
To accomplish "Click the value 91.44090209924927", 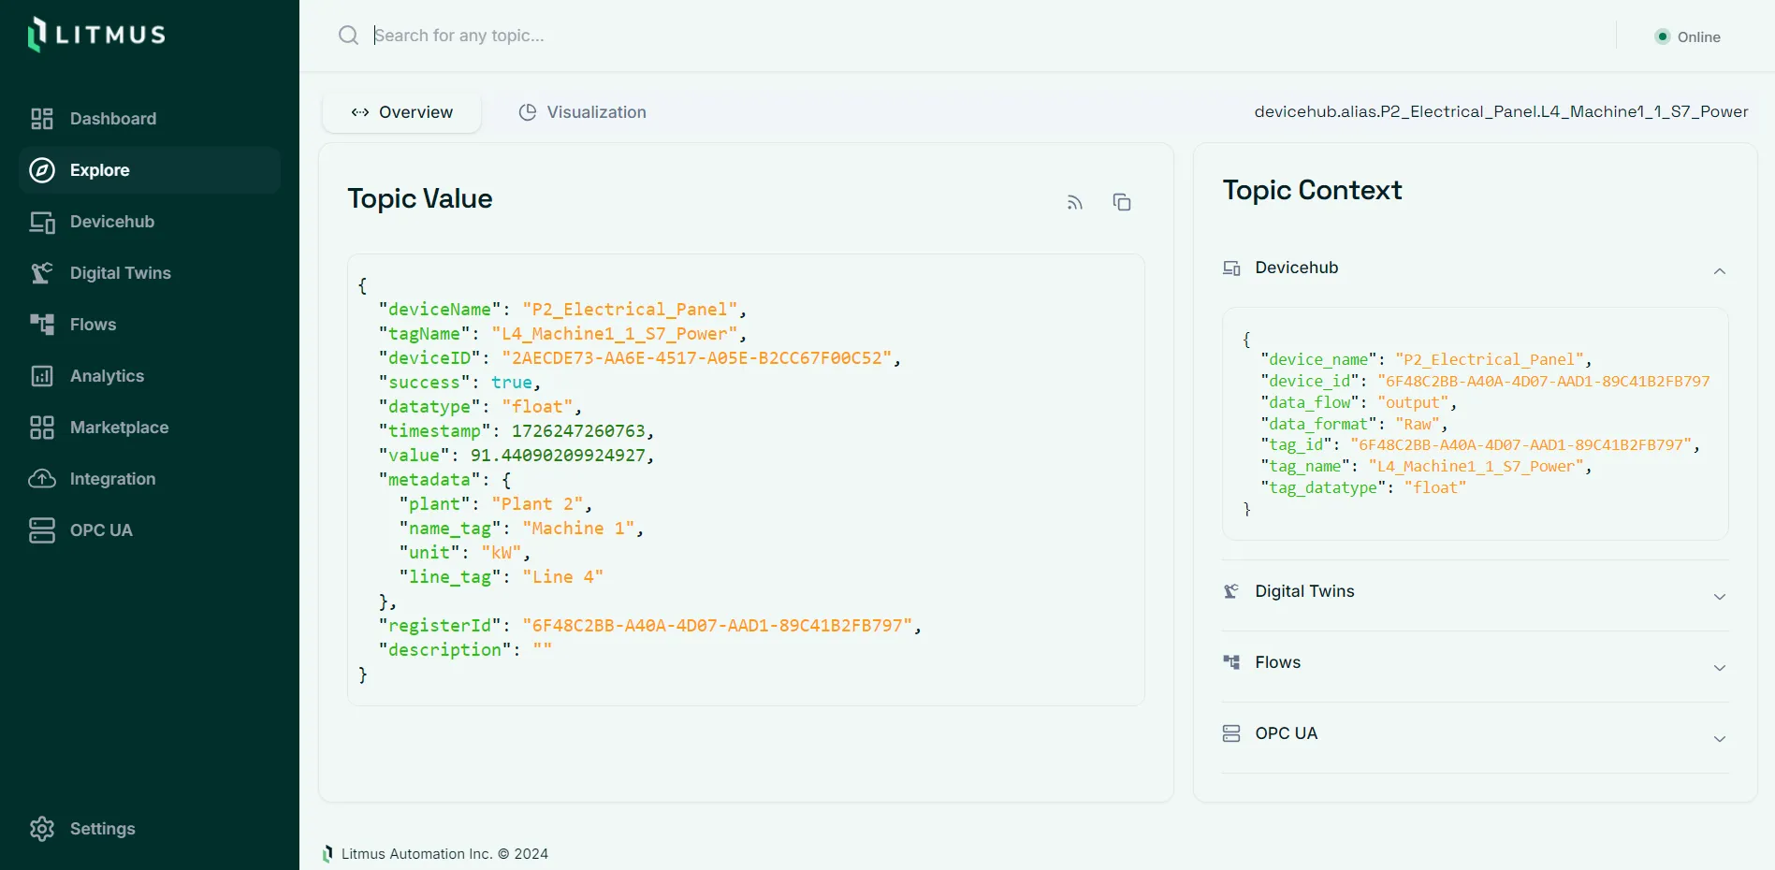I will click(558, 456).
